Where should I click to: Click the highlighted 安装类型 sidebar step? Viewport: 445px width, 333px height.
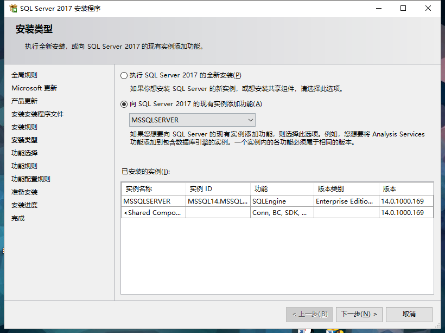click(25, 140)
